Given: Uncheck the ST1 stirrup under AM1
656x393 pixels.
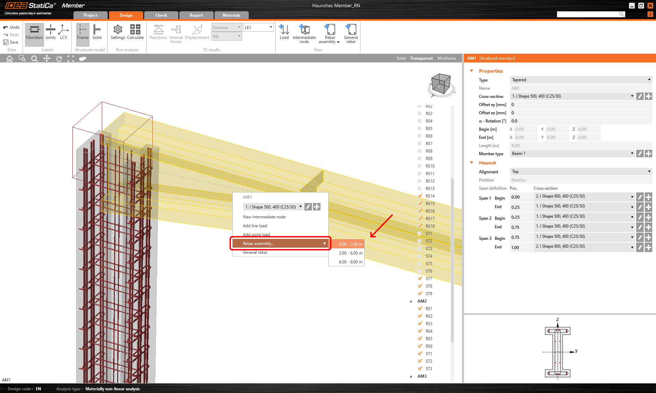Looking at the screenshot, I should coord(420,234).
